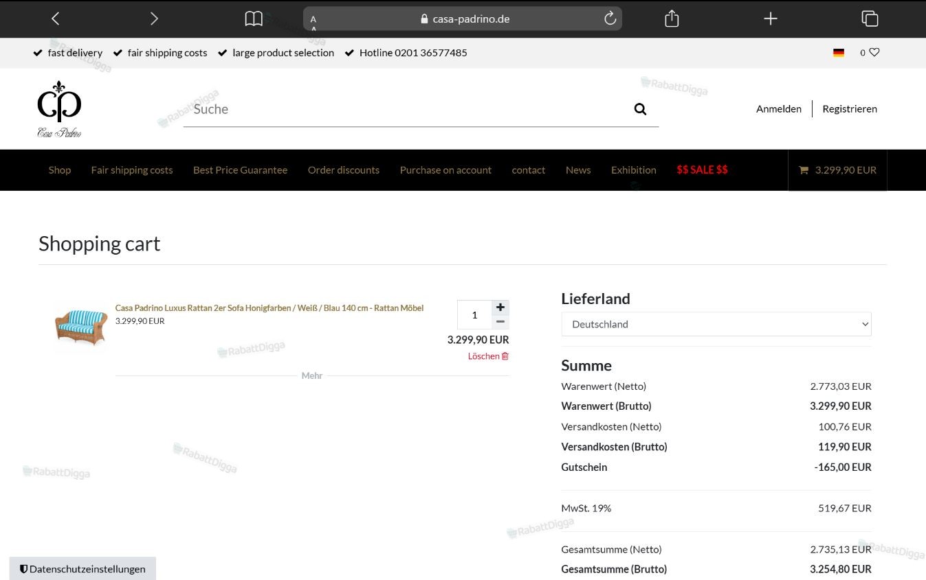Open the browser share sheet icon

tap(672, 19)
